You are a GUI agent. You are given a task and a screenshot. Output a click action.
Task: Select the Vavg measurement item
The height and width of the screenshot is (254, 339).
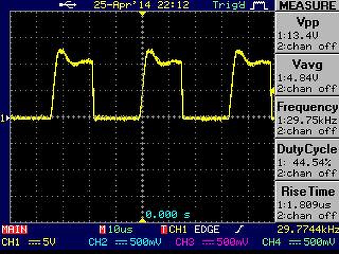(x=307, y=75)
